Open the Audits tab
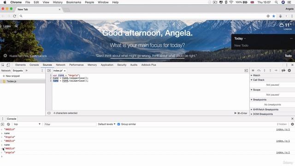The height and width of the screenshot is (166, 295). pyautogui.click(x=134, y=65)
